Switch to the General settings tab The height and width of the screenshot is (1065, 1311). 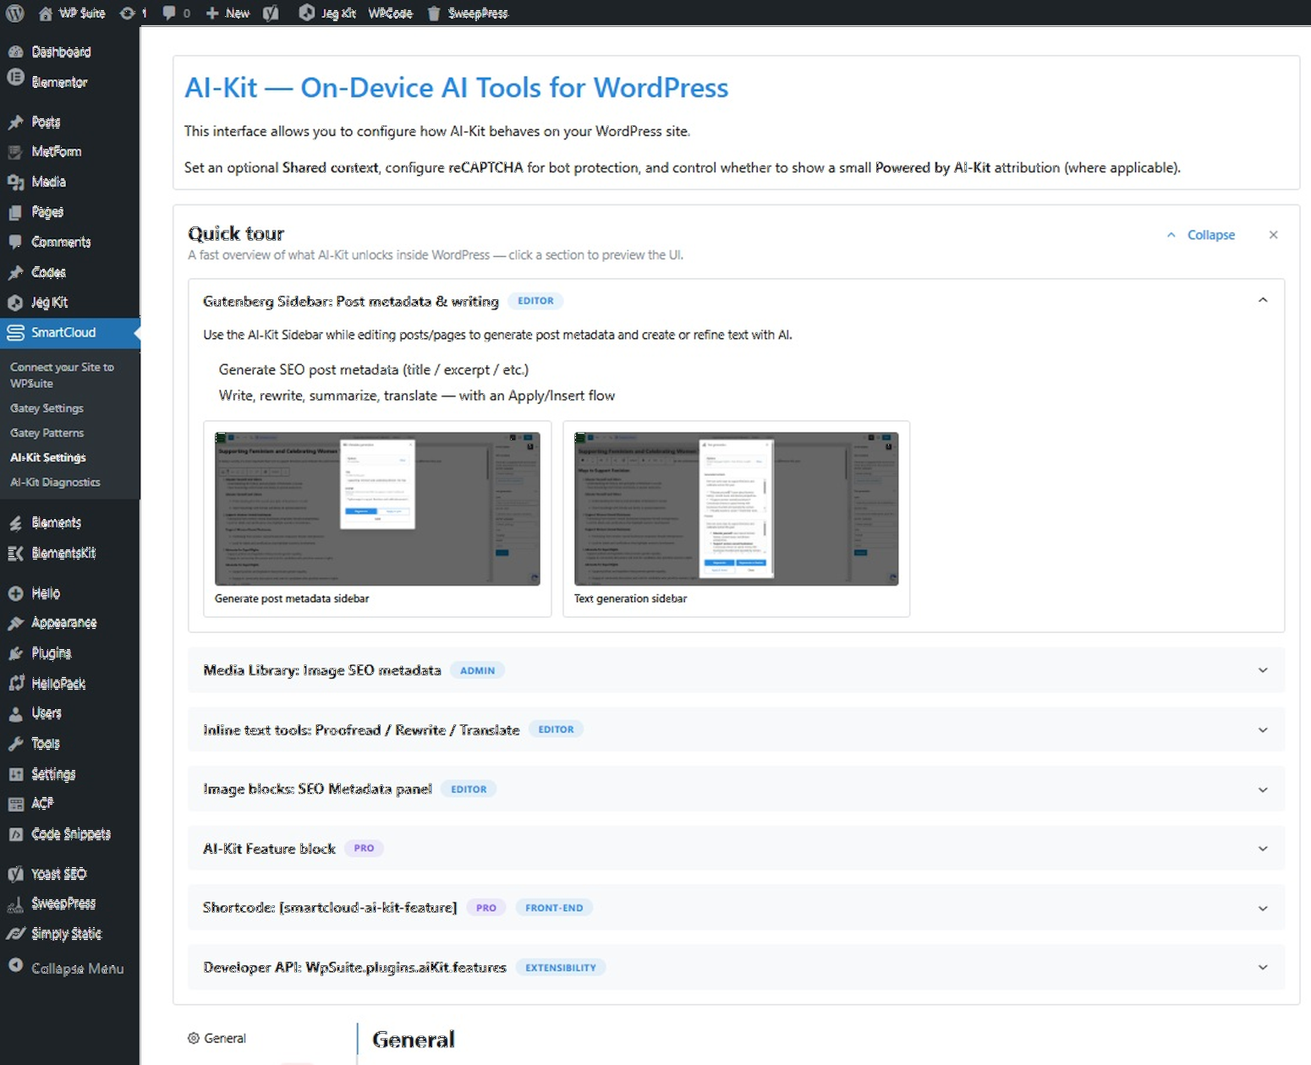coord(217,1039)
